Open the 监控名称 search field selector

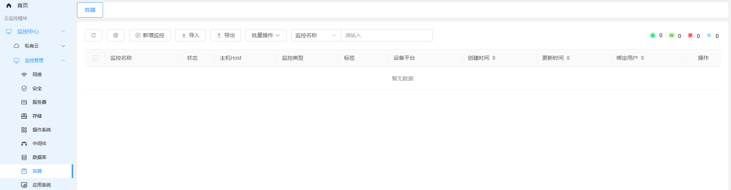point(316,35)
